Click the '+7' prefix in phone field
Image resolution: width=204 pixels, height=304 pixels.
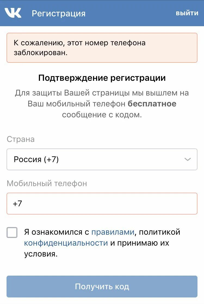[x=17, y=204]
